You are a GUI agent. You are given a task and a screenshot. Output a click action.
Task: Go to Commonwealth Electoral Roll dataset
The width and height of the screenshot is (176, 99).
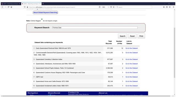(131, 53)
